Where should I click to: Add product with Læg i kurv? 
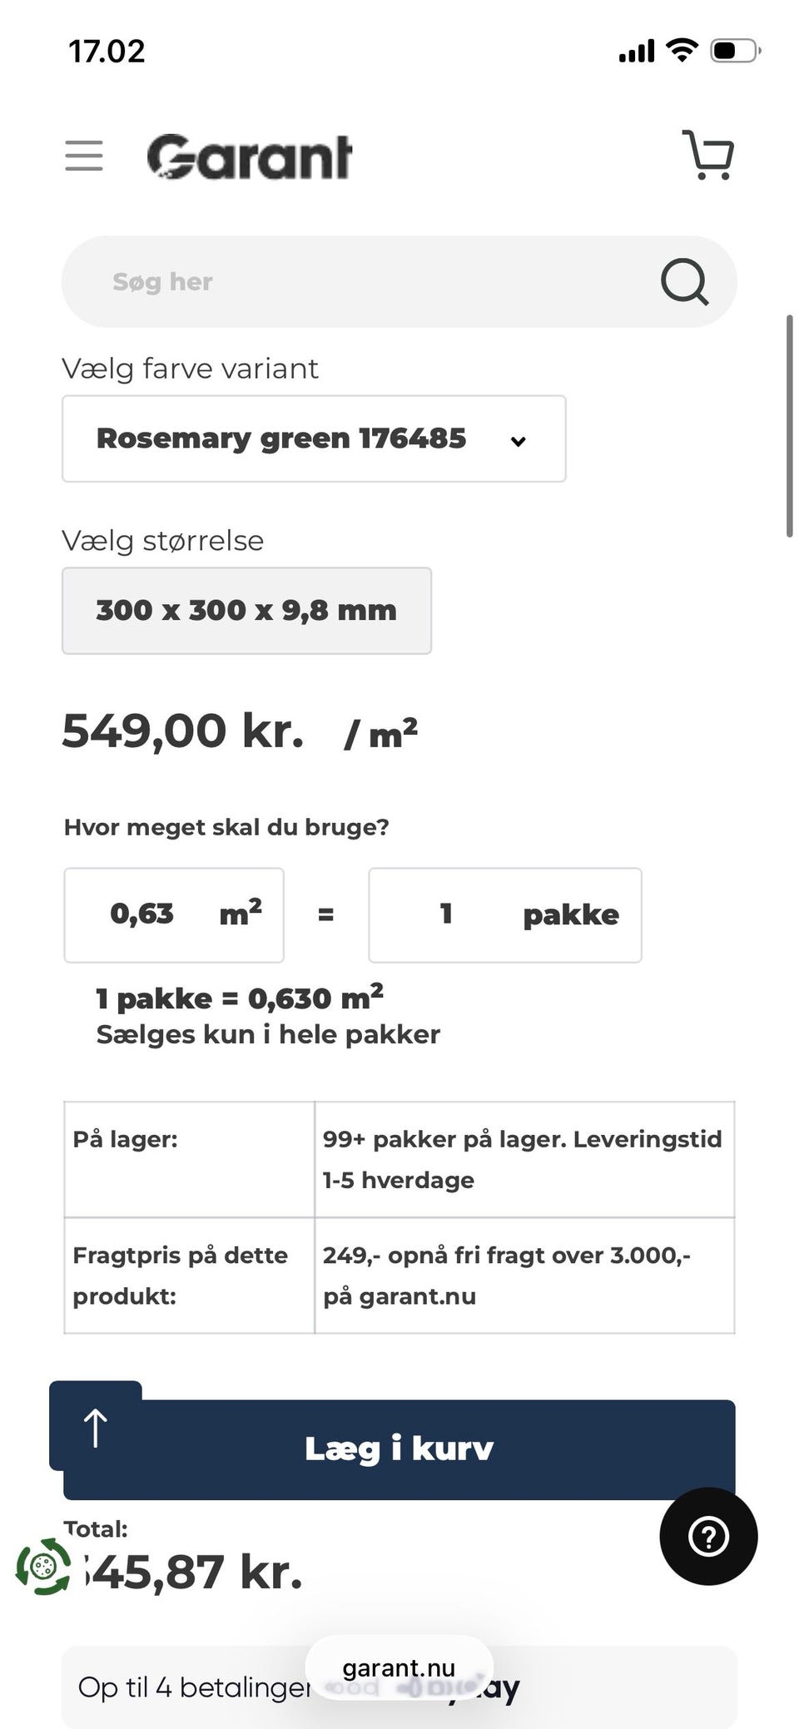click(399, 1449)
